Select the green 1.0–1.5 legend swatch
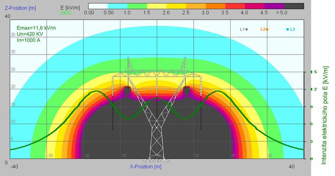The width and height of the screenshot is (335, 176). (137, 6)
